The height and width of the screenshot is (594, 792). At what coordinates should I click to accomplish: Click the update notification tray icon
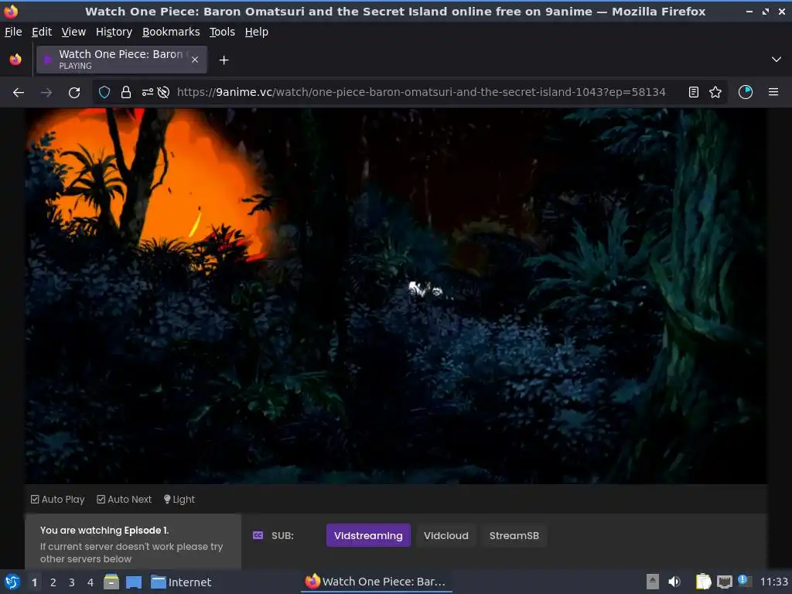tap(745, 580)
